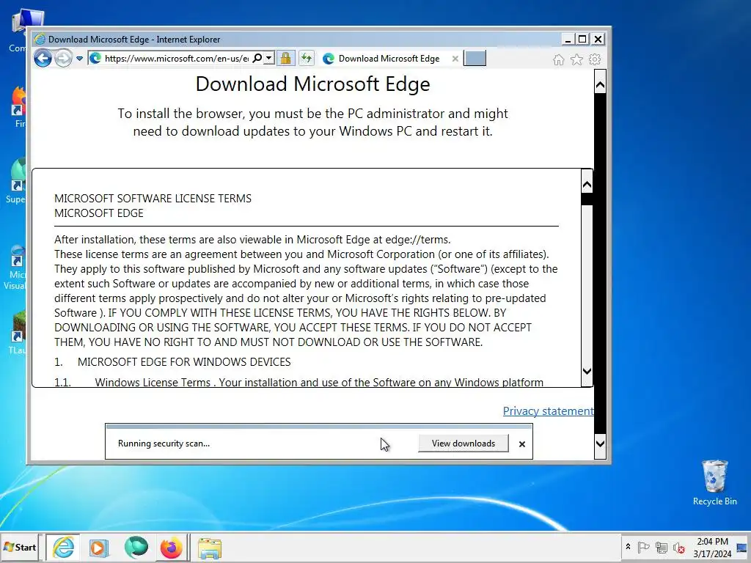Click the 'Download Microsoft Edge' page heading

click(x=312, y=84)
